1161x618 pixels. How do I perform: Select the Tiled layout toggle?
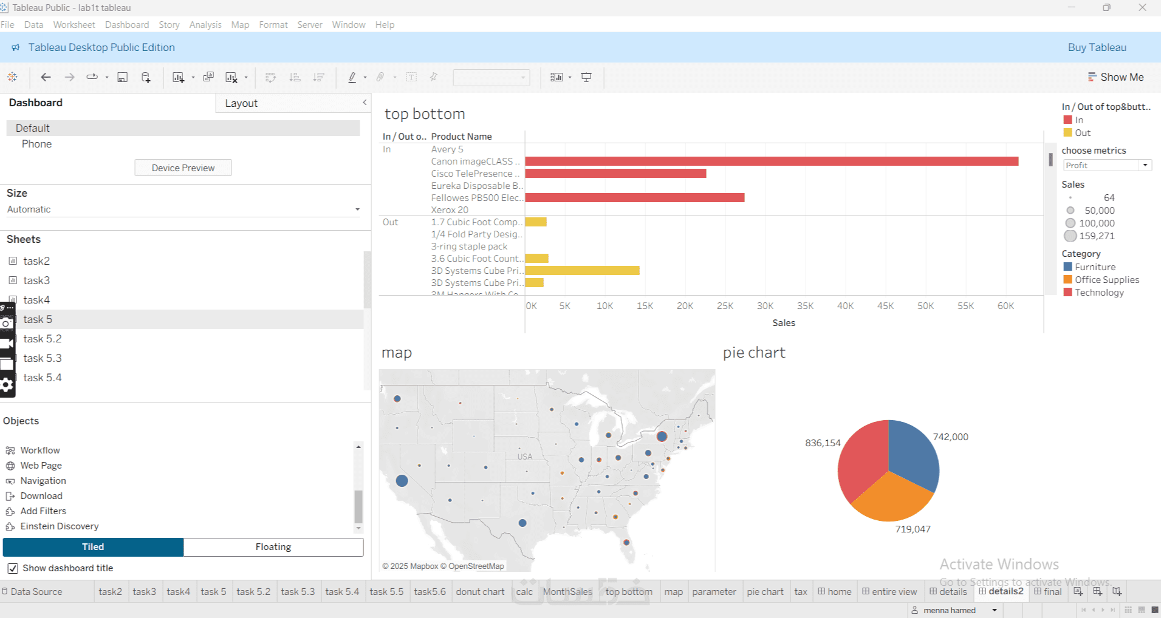click(93, 547)
